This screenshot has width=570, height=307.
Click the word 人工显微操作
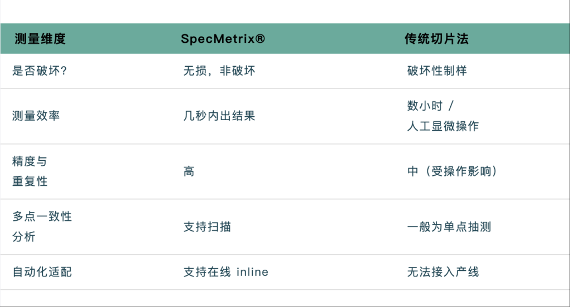coord(443,126)
